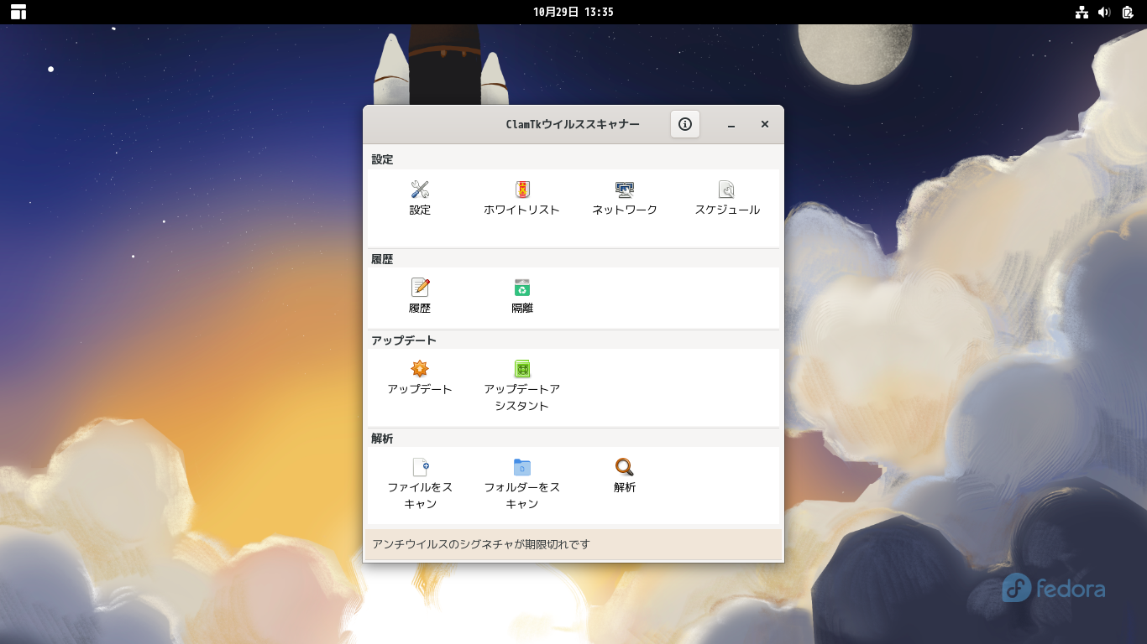Screen dimensions: 1147x644
Task: Choose the ファイルをスキャン file scan icon
Action: pos(420,467)
